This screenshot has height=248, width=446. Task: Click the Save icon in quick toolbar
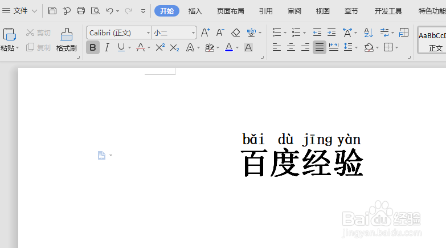(52, 11)
